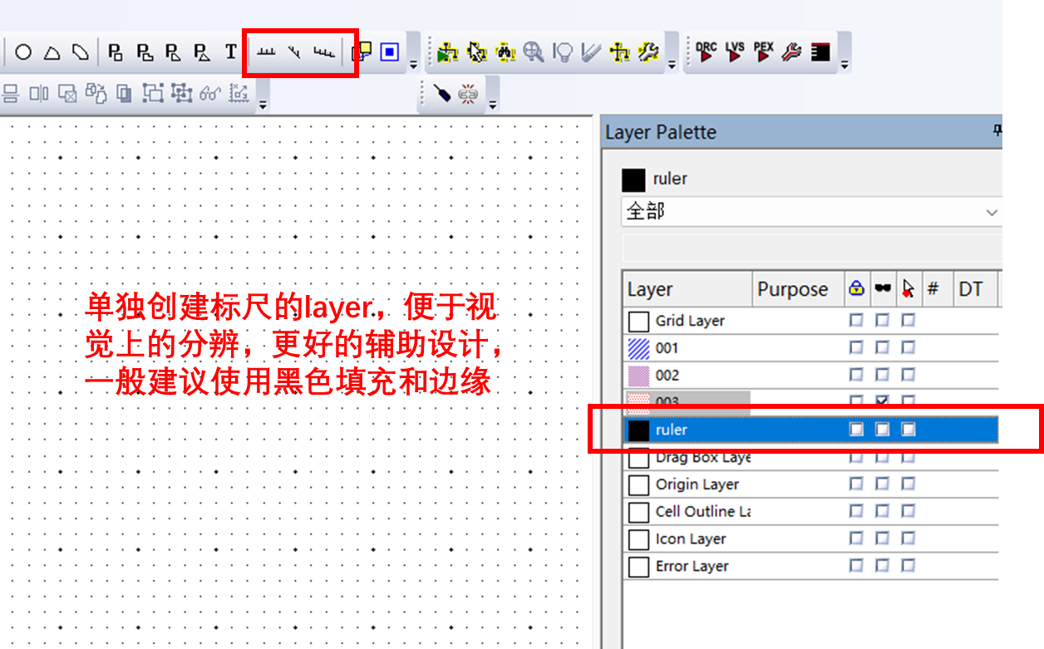Pin the Layer Palette panel
Screen dimensions: 1044x649
997,131
